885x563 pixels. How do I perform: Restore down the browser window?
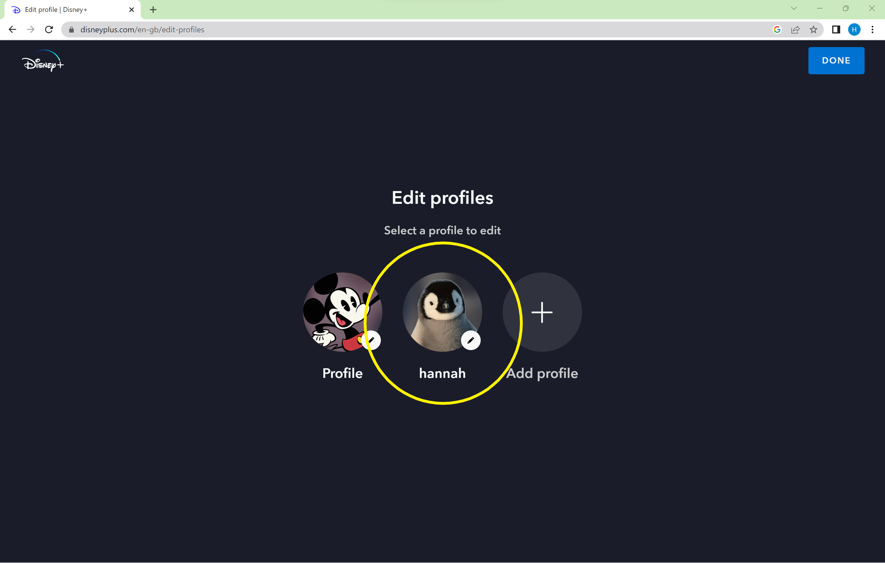tap(846, 9)
